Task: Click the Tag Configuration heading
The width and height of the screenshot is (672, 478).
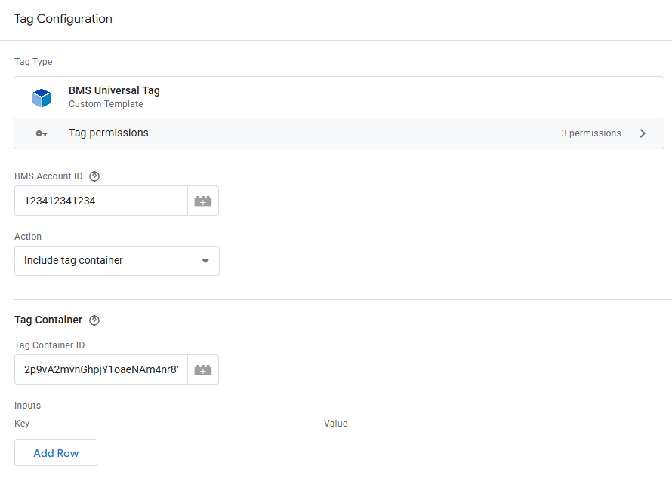Action: [x=63, y=19]
